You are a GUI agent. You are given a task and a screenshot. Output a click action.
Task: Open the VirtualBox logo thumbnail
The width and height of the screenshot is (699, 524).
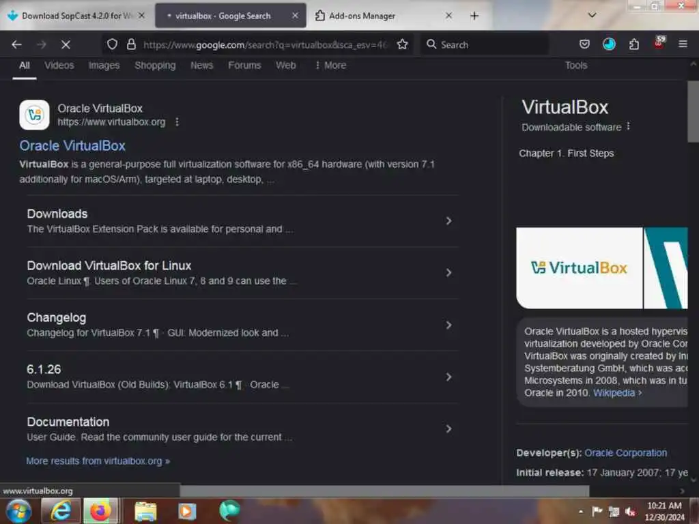tap(579, 267)
